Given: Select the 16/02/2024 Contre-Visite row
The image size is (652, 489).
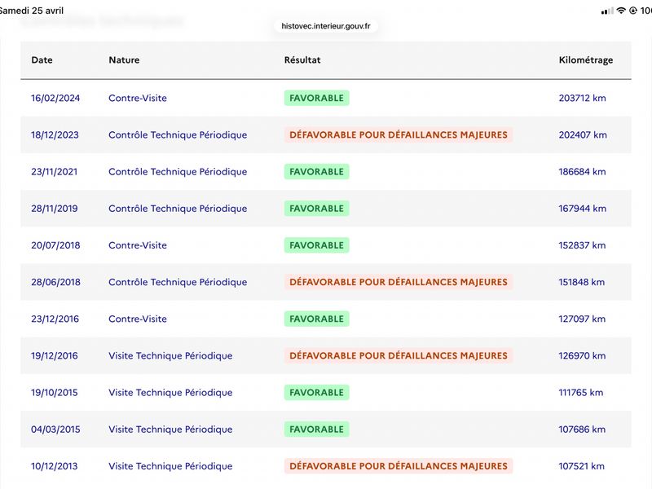Looking at the screenshot, I should pos(326,98).
